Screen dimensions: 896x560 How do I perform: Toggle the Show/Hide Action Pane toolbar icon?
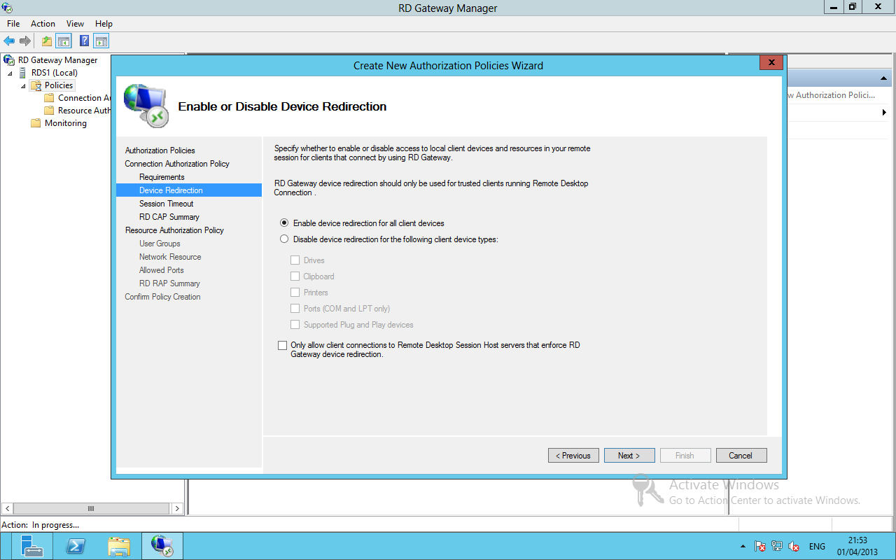[x=101, y=41]
